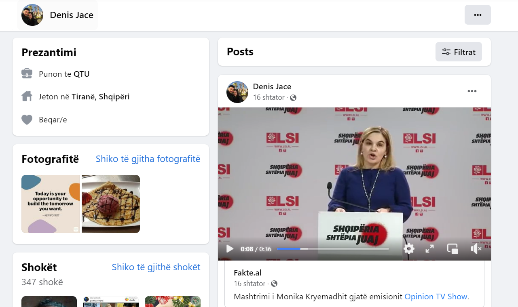The image size is (518, 307).
Task: Click the header profile picture
Action: (x=32, y=15)
